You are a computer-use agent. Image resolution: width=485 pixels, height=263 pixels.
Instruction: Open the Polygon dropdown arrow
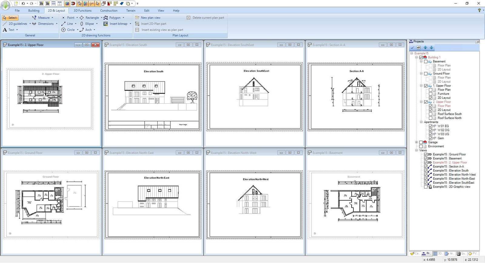(x=123, y=18)
